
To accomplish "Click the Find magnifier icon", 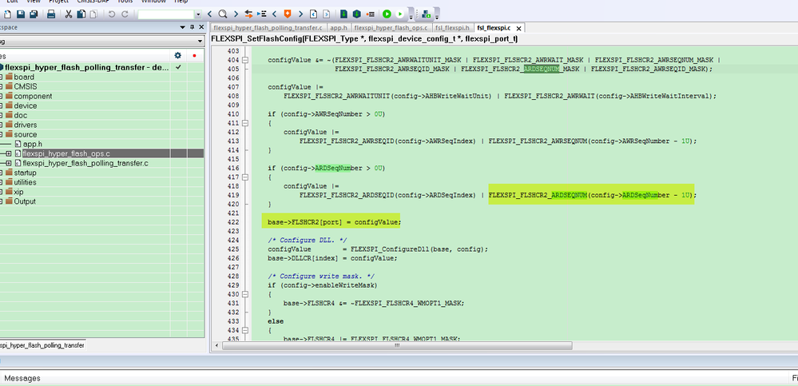I will coord(222,14).
